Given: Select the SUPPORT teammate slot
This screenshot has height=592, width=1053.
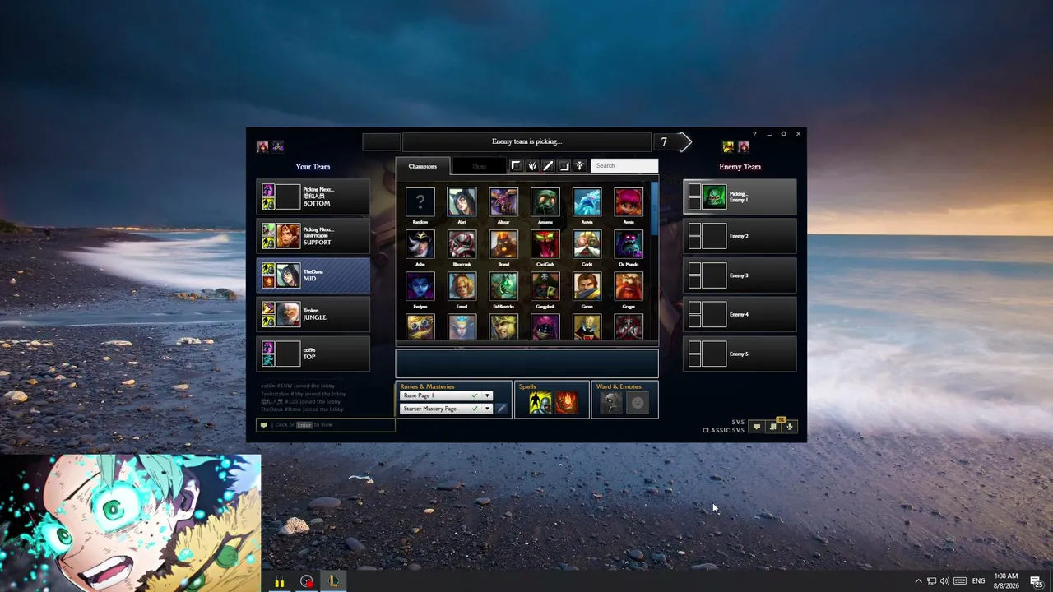Looking at the screenshot, I should pos(313,236).
